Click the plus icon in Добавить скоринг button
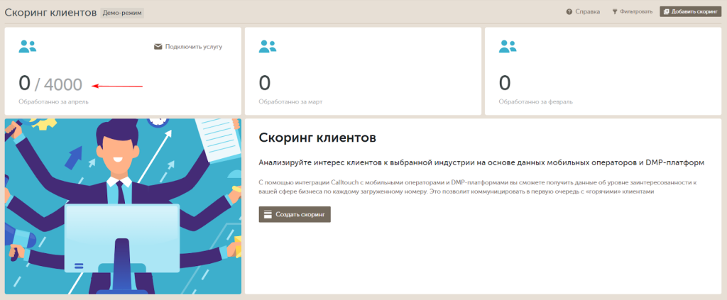727x300 pixels. click(x=666, y=11)
